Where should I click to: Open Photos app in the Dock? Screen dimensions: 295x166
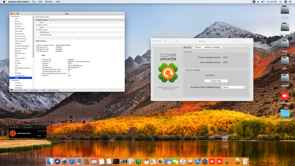point(160,161)
